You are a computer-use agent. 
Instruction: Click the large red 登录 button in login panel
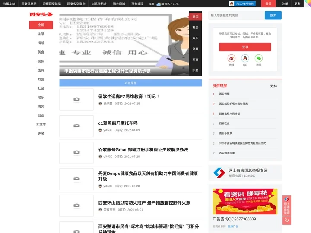pos(245,47)
